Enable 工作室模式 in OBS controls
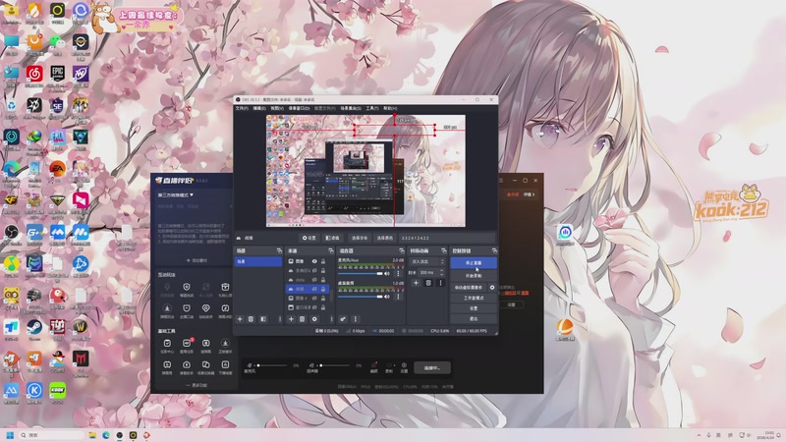The width and height of the screenshot is (786, 442). tap(474, 298)
